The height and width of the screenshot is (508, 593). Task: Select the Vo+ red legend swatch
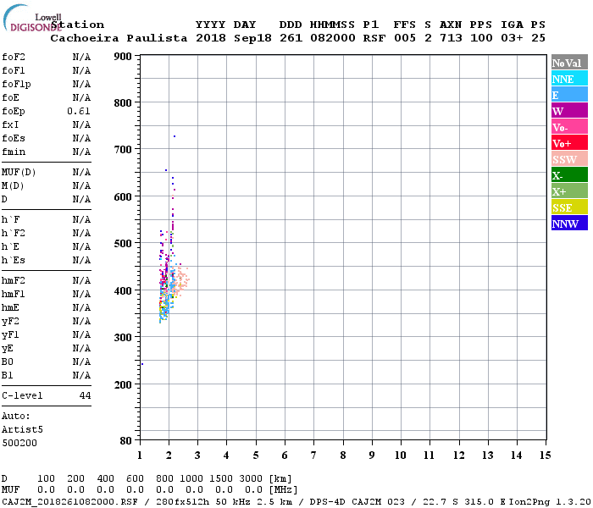569,143
